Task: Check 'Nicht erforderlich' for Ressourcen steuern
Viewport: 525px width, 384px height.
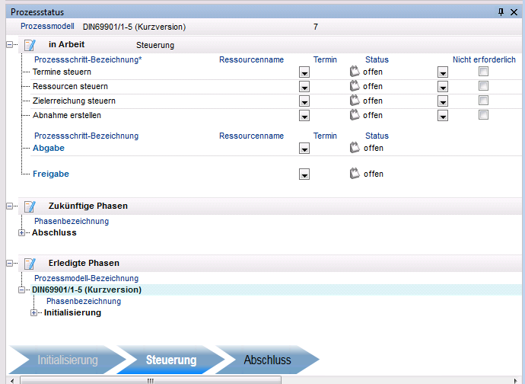Action: [x=483, y=85]
